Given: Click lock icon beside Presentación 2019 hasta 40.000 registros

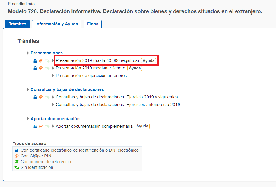Looking at the screenshot, I should (x=35, y=61).
